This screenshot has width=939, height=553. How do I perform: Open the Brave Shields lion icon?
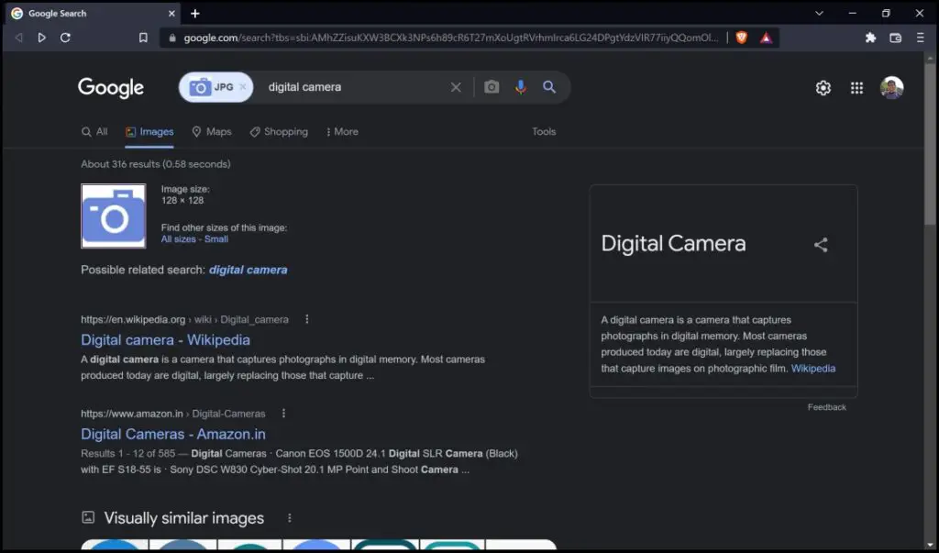pyautogui.click(x=741, y=38)
